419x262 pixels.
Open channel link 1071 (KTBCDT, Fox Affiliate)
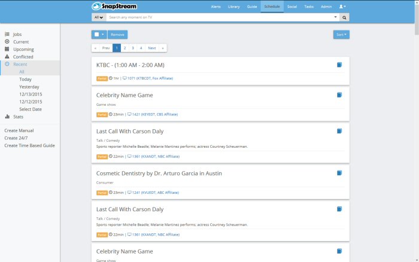pos(150,78)
